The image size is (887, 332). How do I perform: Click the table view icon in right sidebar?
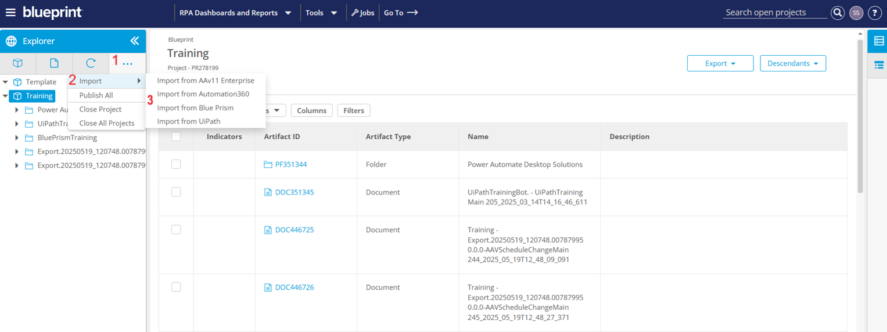point(879,41)
